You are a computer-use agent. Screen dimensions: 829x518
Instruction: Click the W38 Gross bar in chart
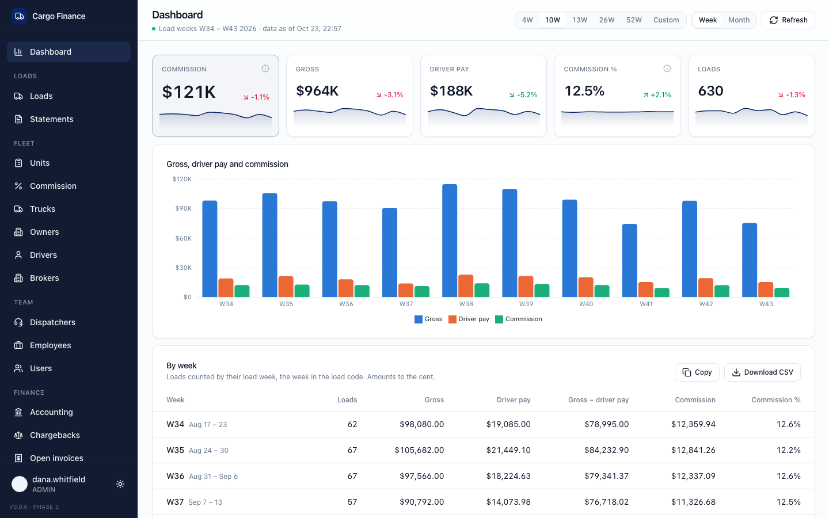coord(450,241)
